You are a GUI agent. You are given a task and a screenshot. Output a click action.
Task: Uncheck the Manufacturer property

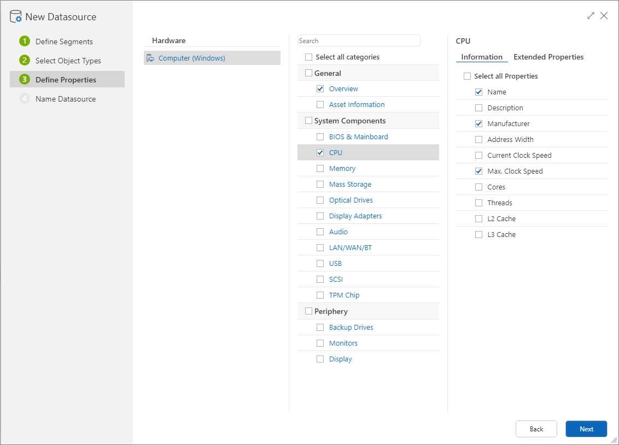coord(478,123)
